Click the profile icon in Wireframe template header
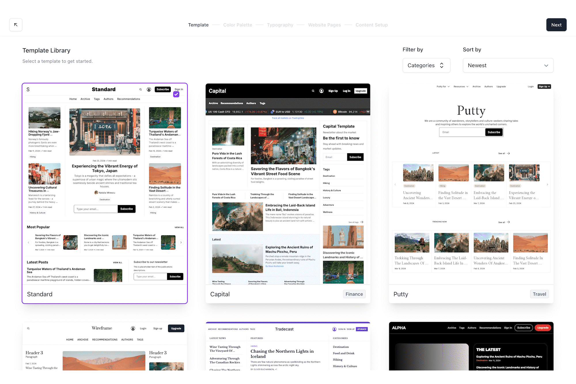Viewport: 576px width, 384px height. coord(133,328)
